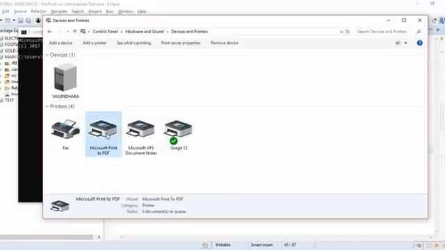The width and height of the screenshot is (445, 250).
Task: Open Help in Devices and Printers
Action: (419, 43)
